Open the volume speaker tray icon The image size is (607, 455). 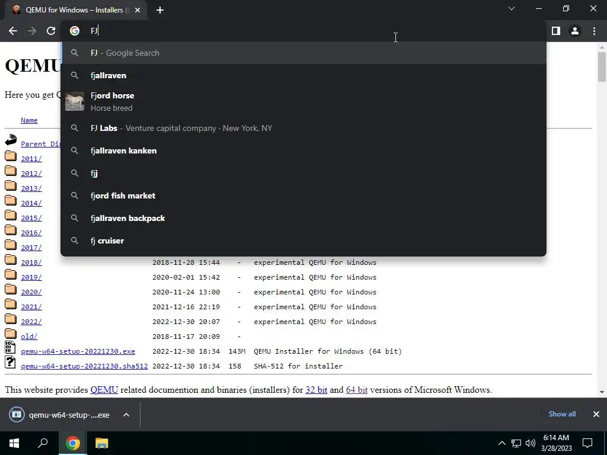531,443
